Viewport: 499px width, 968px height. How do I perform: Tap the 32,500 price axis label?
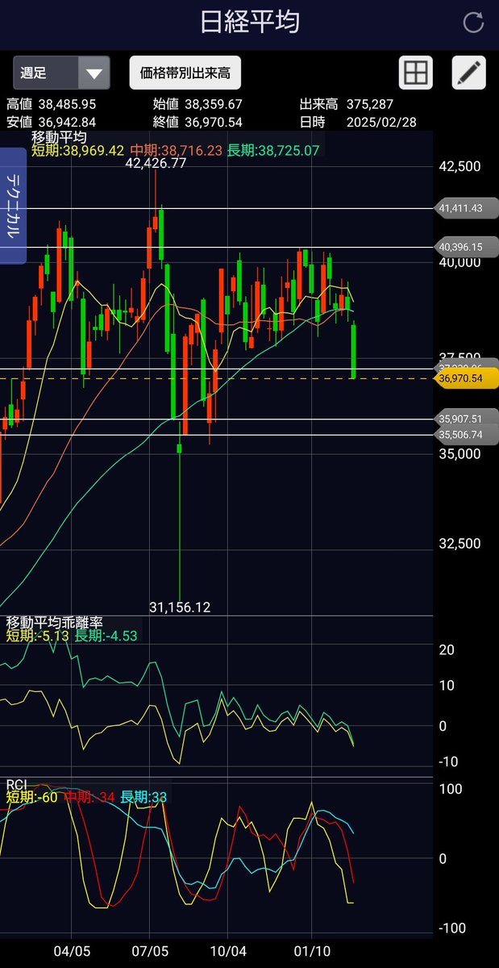pyautogui.click(x=461, y=544)
